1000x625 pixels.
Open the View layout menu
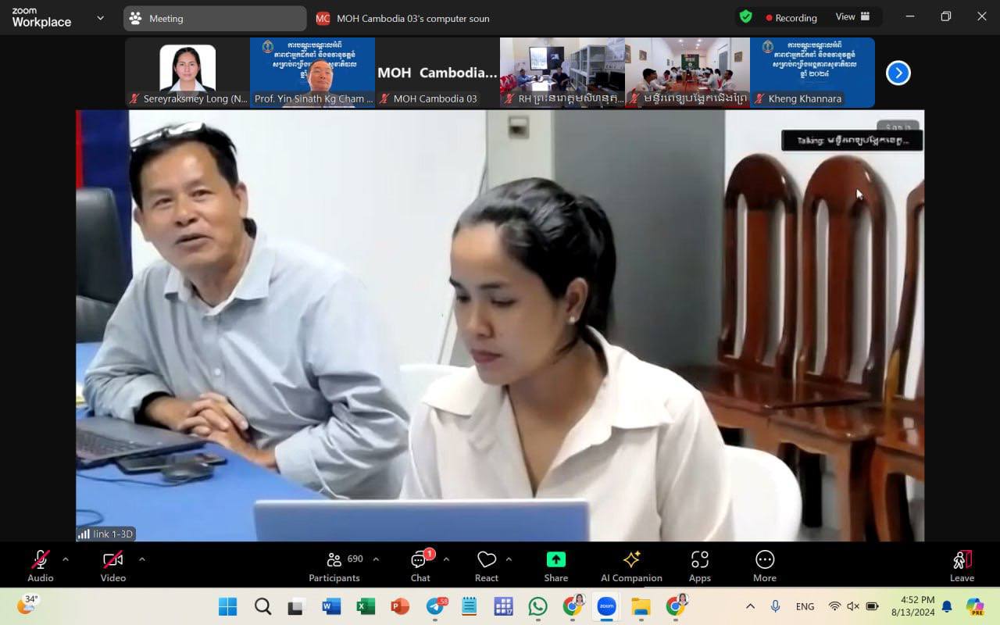(x=853, y=17)
